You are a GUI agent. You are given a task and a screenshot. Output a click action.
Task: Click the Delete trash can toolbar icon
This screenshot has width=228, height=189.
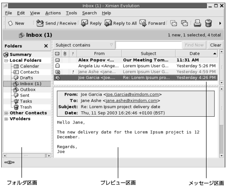(208, 23)
